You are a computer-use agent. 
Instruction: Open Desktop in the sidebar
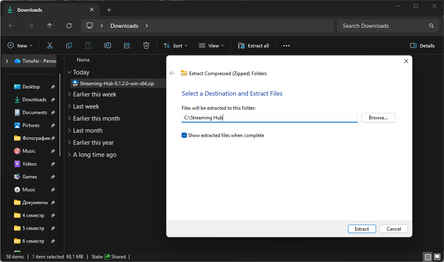coord(31,87)
